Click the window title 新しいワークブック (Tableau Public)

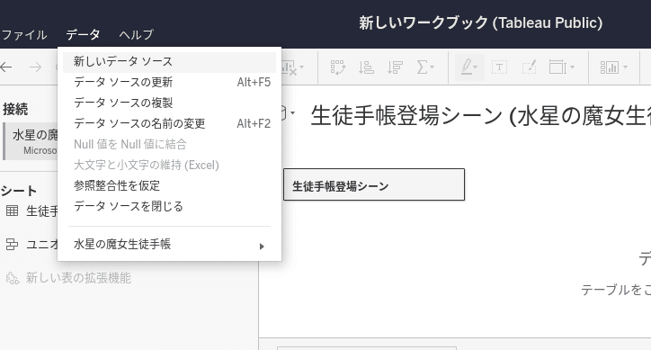tap(481, 22)
